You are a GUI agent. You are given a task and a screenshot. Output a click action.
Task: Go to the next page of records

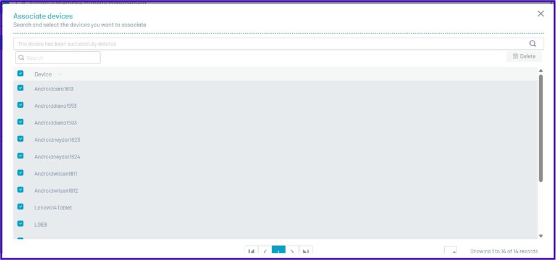(292, 252)
